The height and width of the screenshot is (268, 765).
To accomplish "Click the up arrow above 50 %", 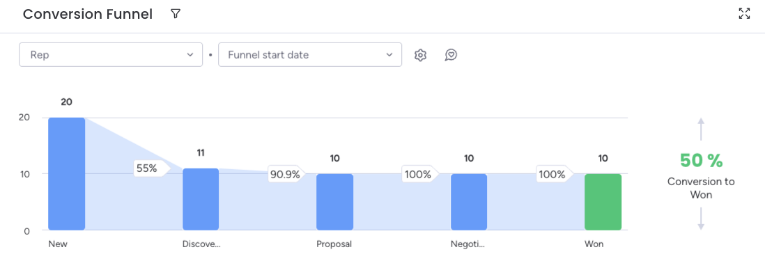I will point(701,129).
